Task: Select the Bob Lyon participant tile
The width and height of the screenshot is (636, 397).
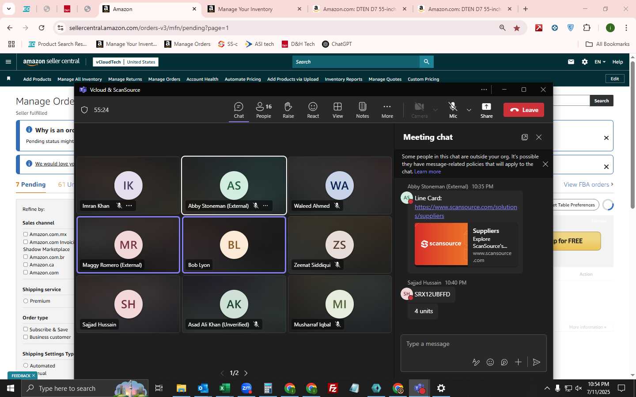Action: [x=234, y=245]
